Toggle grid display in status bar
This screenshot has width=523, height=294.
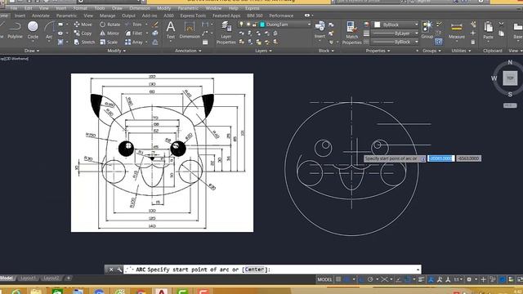click(x=338, y=279)
